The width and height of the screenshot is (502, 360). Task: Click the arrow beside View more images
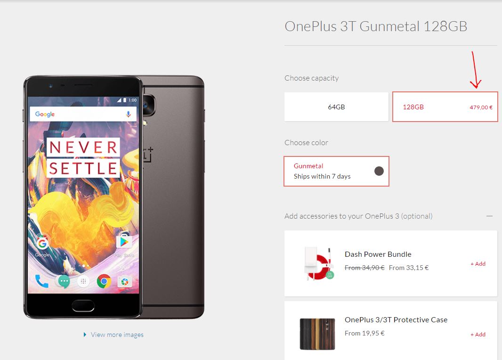tap(85, 335)
